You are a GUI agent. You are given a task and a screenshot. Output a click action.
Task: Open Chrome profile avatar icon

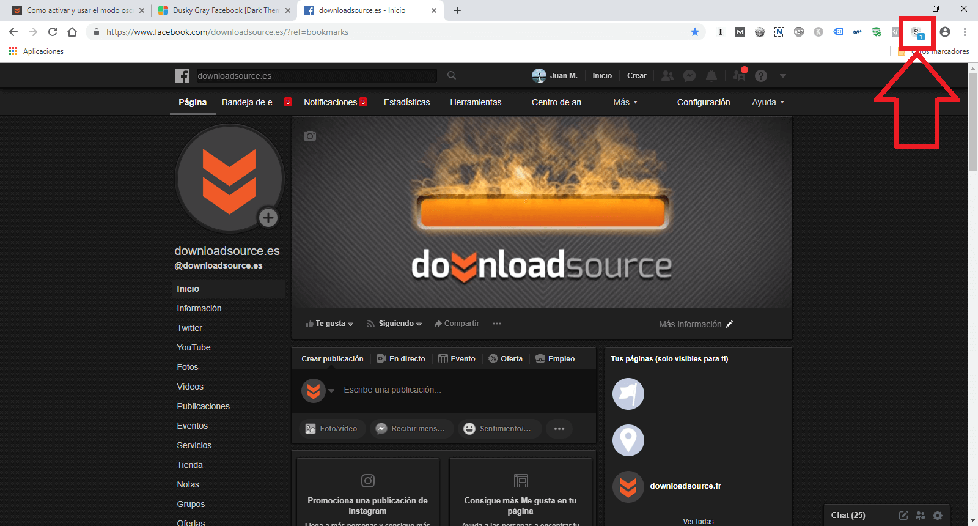(945, 32)
